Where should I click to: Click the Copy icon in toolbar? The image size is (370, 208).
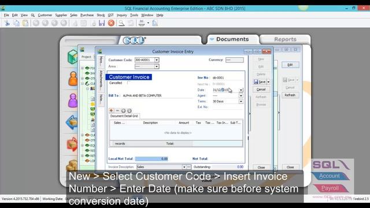[16, 23]
